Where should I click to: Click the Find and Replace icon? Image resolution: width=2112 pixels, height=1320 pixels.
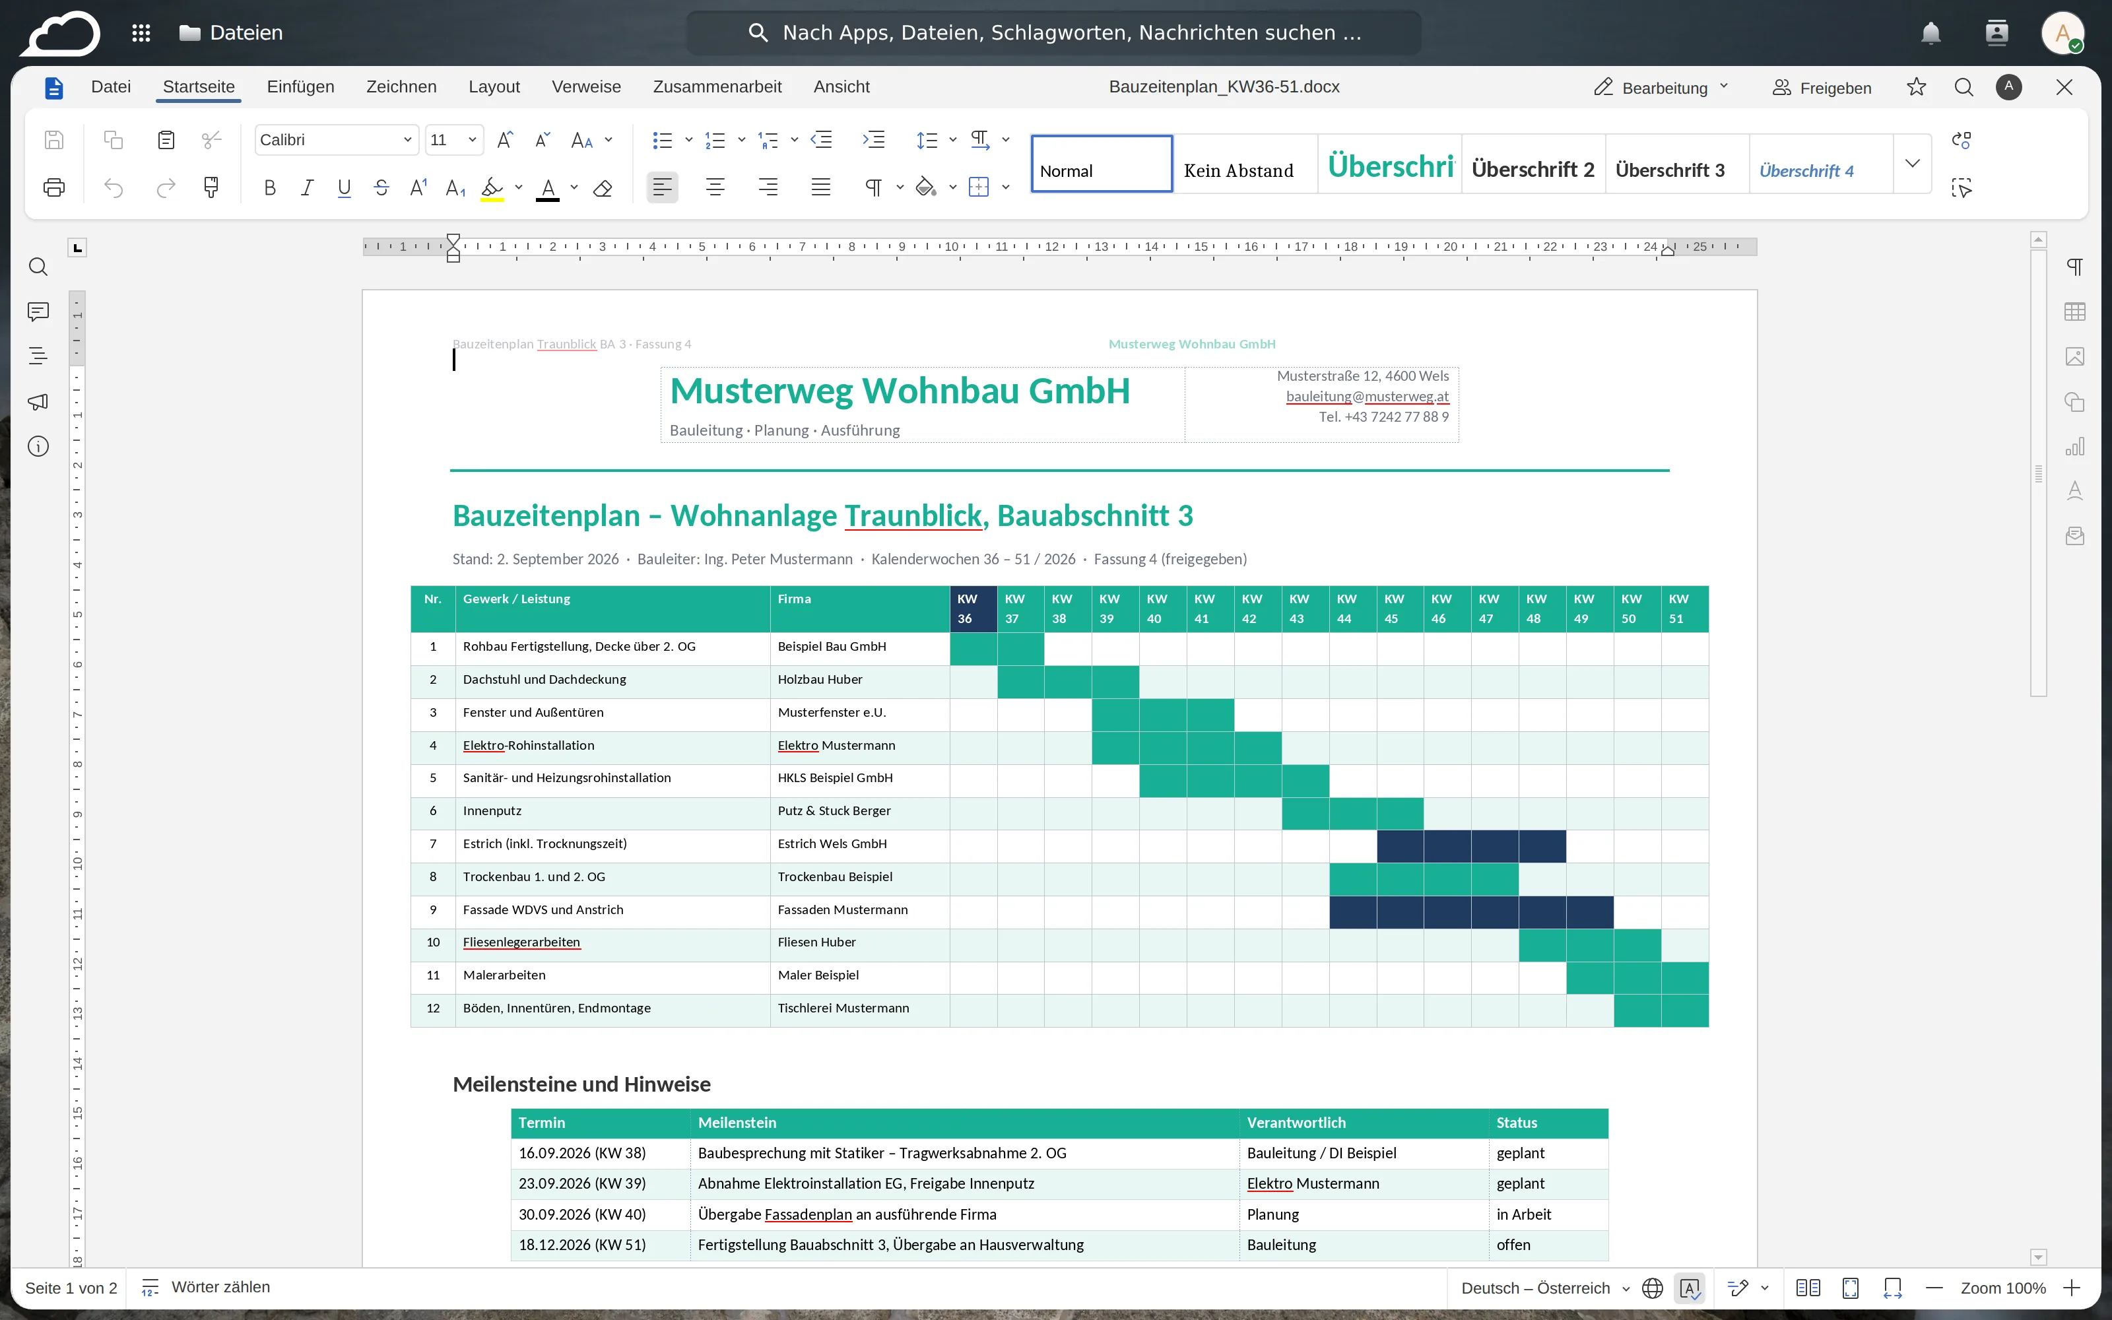[1961, 140]
